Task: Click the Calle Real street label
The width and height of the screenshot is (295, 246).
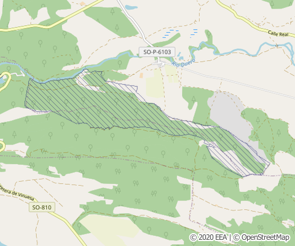Action: point(278,33)
